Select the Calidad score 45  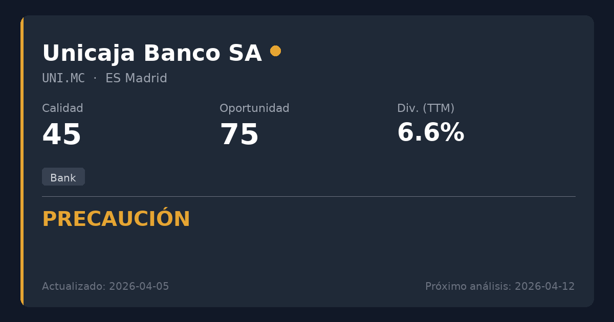point(62,135)
